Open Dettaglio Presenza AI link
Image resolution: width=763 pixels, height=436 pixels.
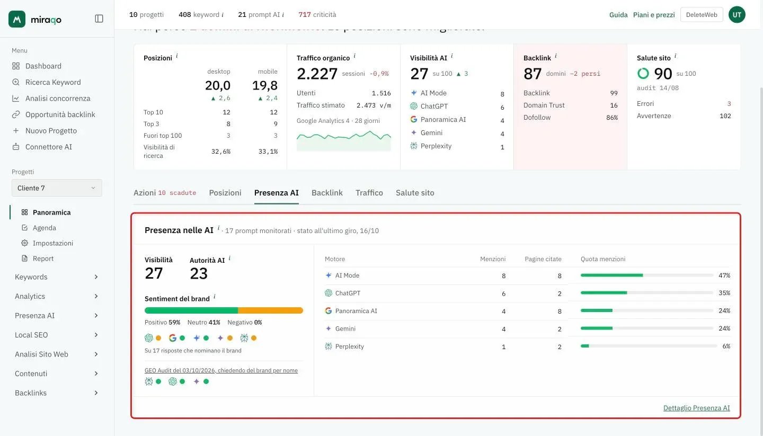(x=696, y=408)
